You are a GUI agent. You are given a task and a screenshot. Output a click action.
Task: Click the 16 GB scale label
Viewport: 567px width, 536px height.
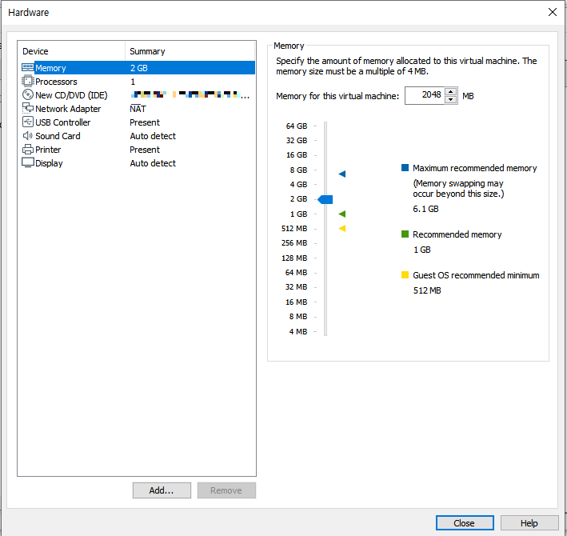point(297,155)
